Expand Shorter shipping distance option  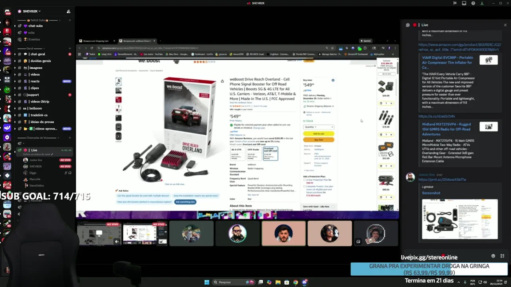coord(319,106)
